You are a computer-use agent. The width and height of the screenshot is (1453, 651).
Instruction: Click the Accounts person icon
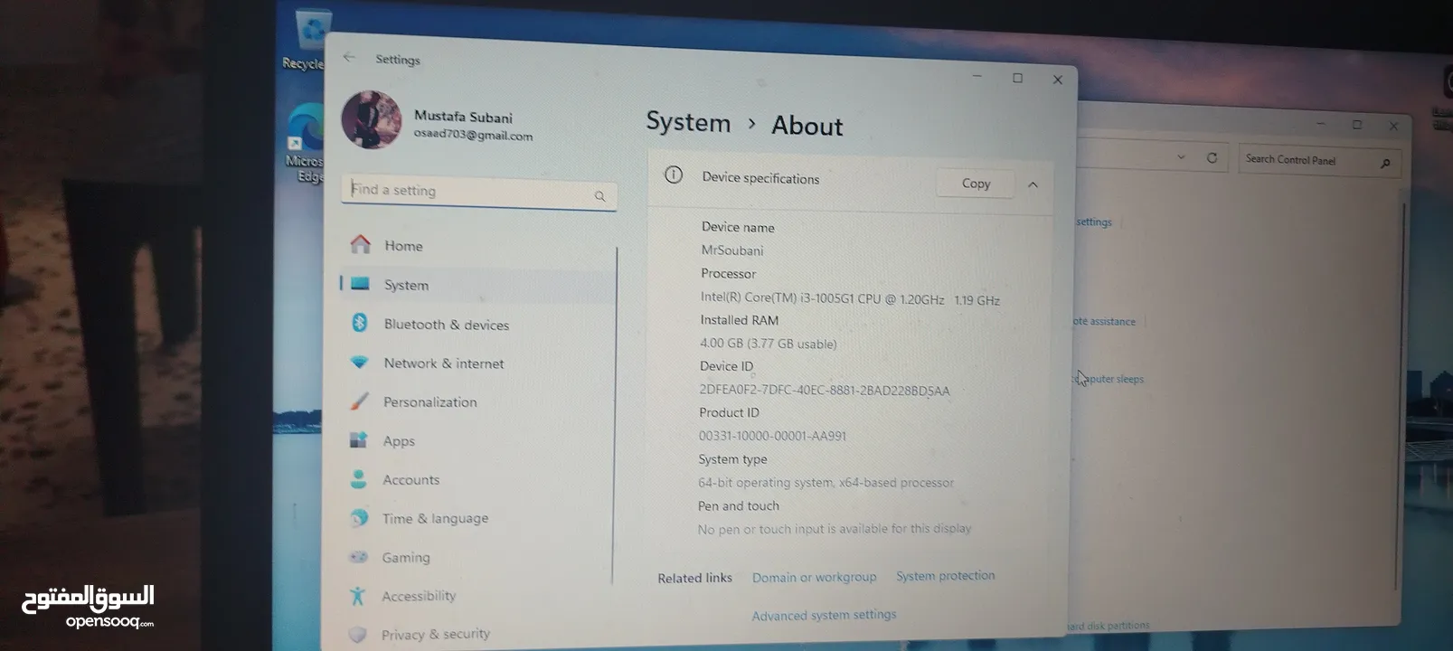[358, 479]
